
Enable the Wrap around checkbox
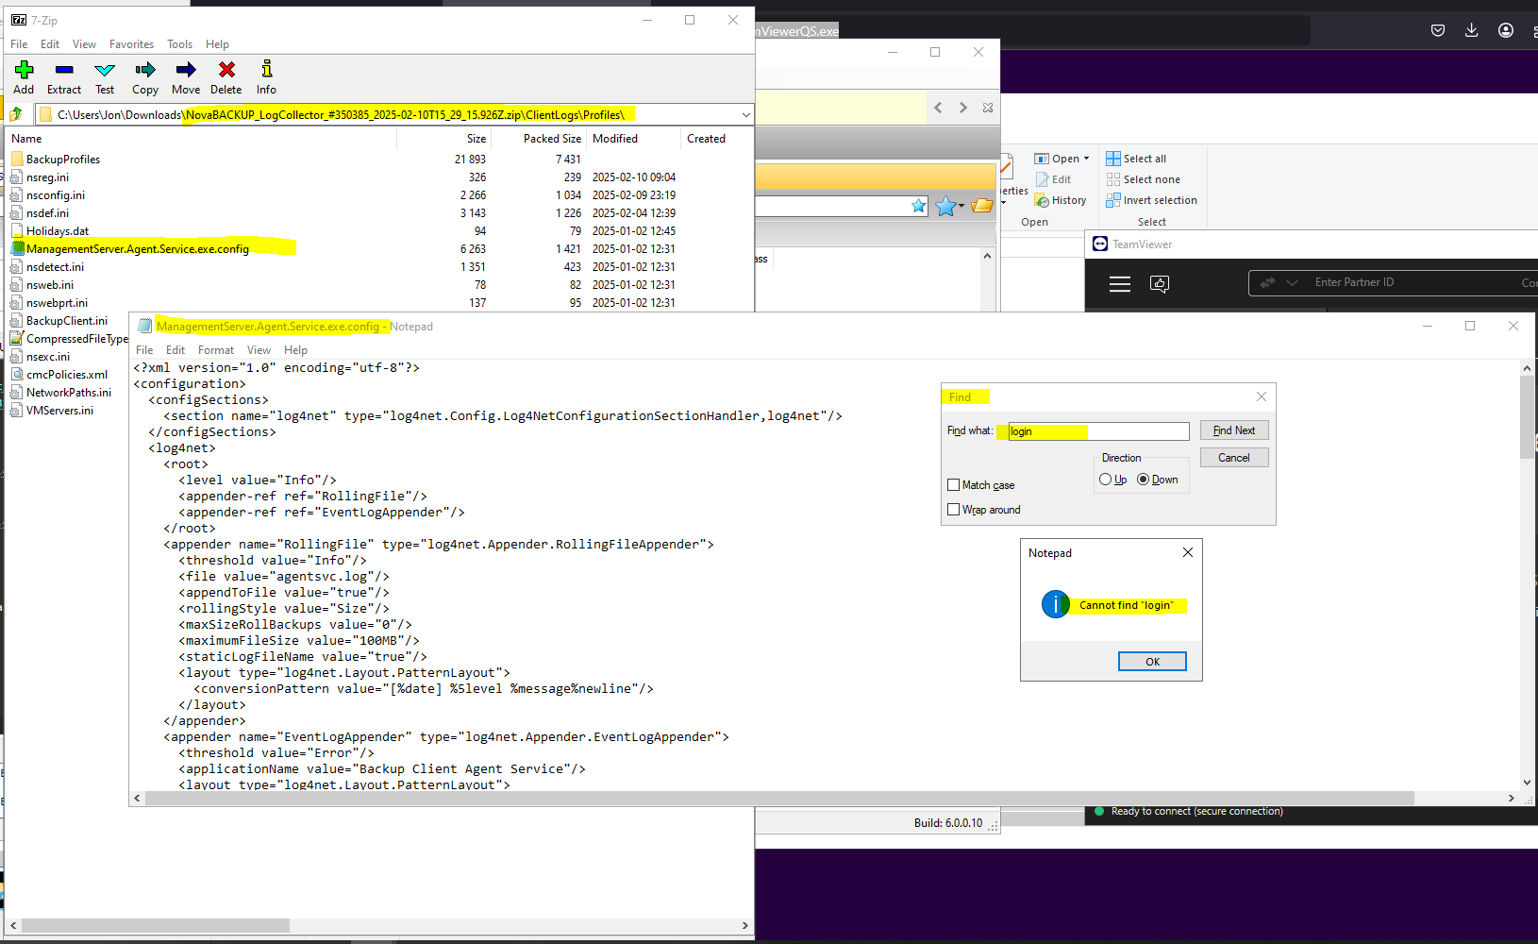[x=953, y=510]
